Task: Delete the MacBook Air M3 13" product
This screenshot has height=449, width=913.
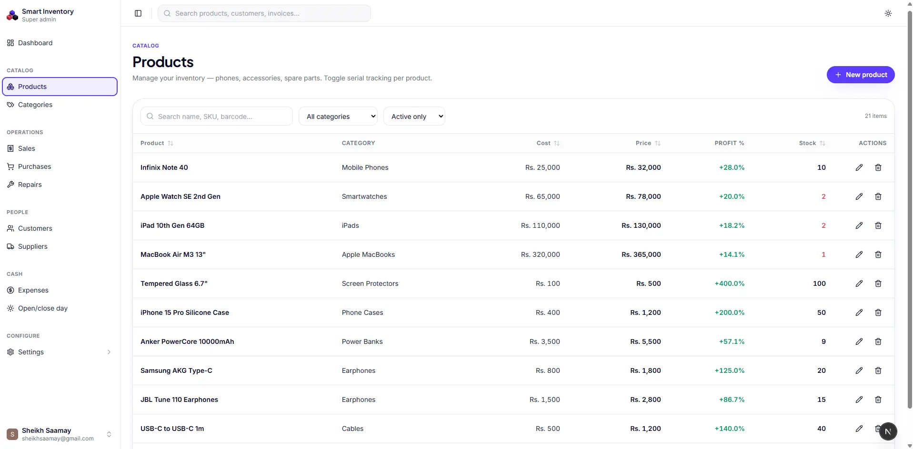Action: pos(878,254)
